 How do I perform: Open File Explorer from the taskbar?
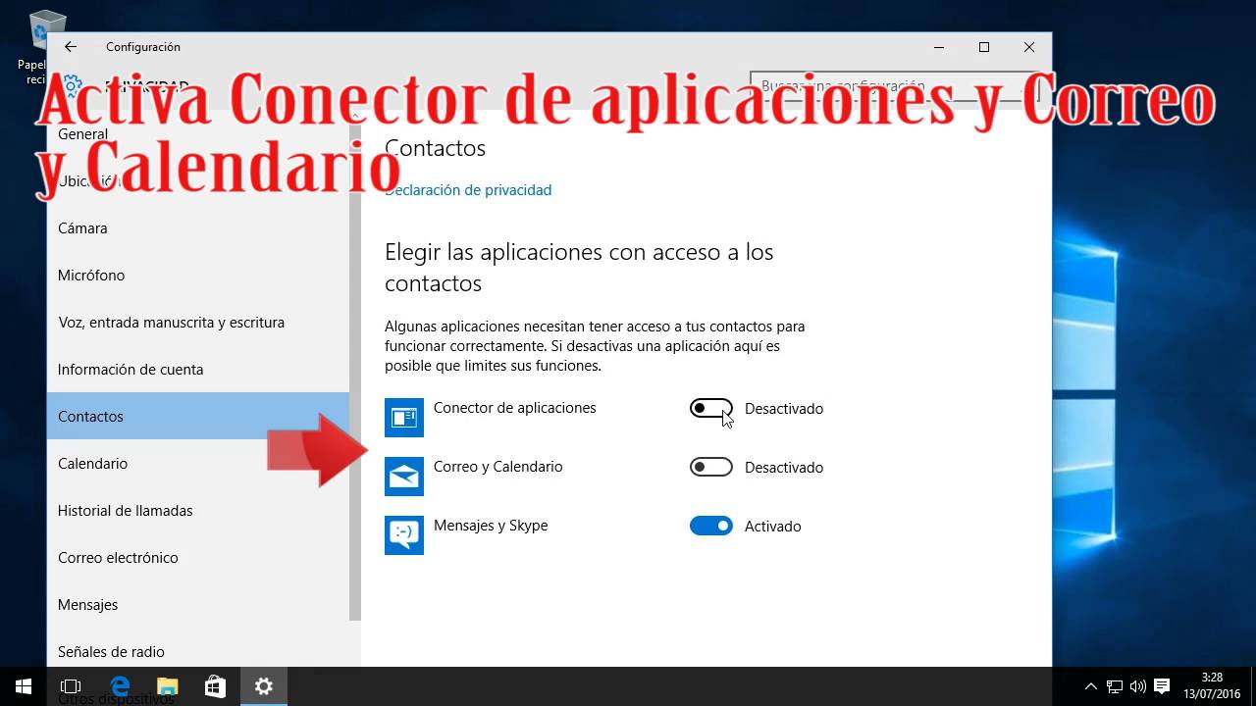point(168,686)
